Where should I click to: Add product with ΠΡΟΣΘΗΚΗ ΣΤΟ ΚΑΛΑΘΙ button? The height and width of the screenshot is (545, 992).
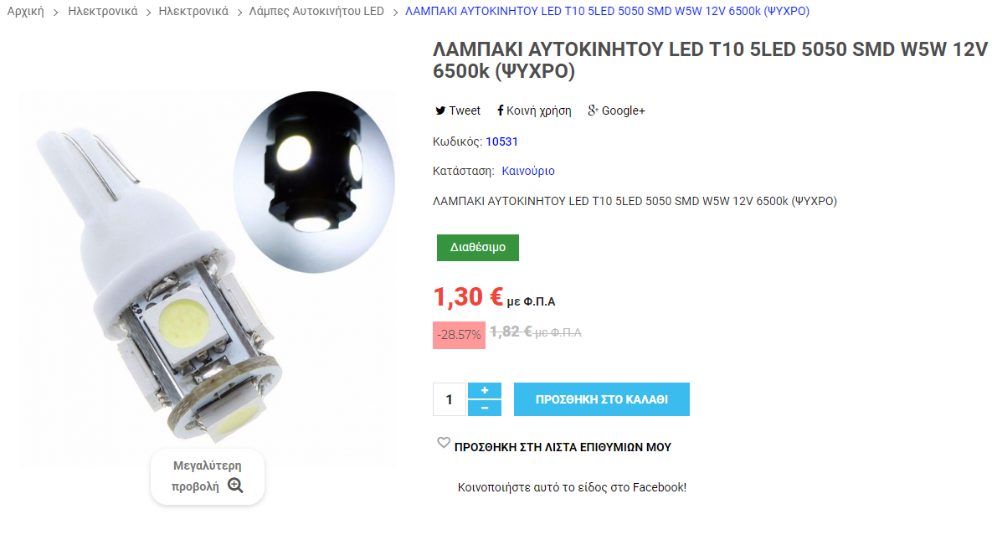(x=602, y=399)
